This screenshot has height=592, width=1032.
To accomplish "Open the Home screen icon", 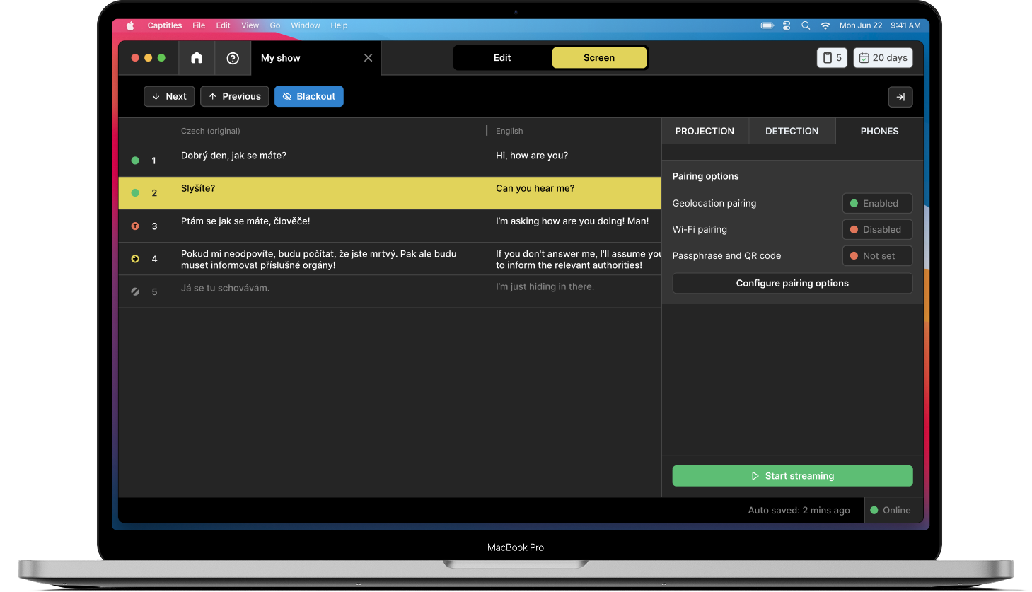I will coord(197,58).
